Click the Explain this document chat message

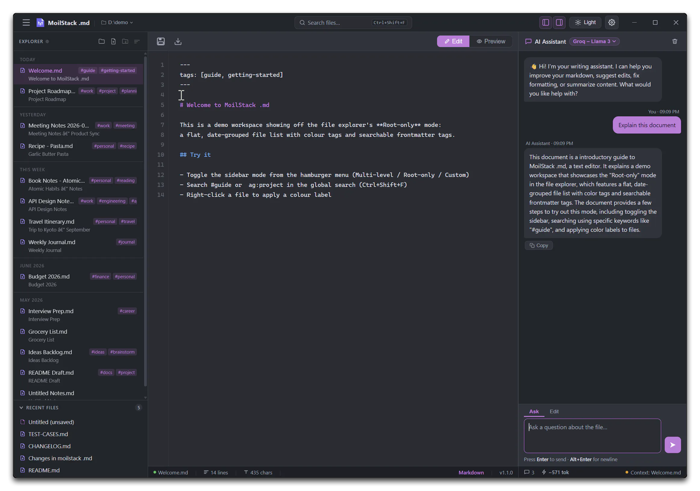(647, 125)
